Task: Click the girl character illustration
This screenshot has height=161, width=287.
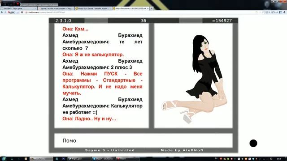Action: (195, 79)
